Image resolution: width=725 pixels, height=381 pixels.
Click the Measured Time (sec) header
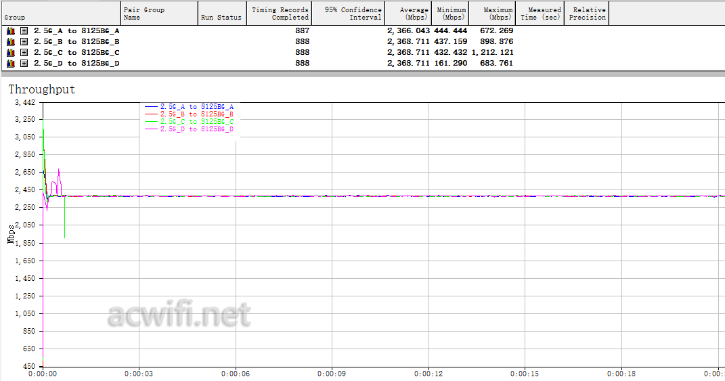point(540,13)
